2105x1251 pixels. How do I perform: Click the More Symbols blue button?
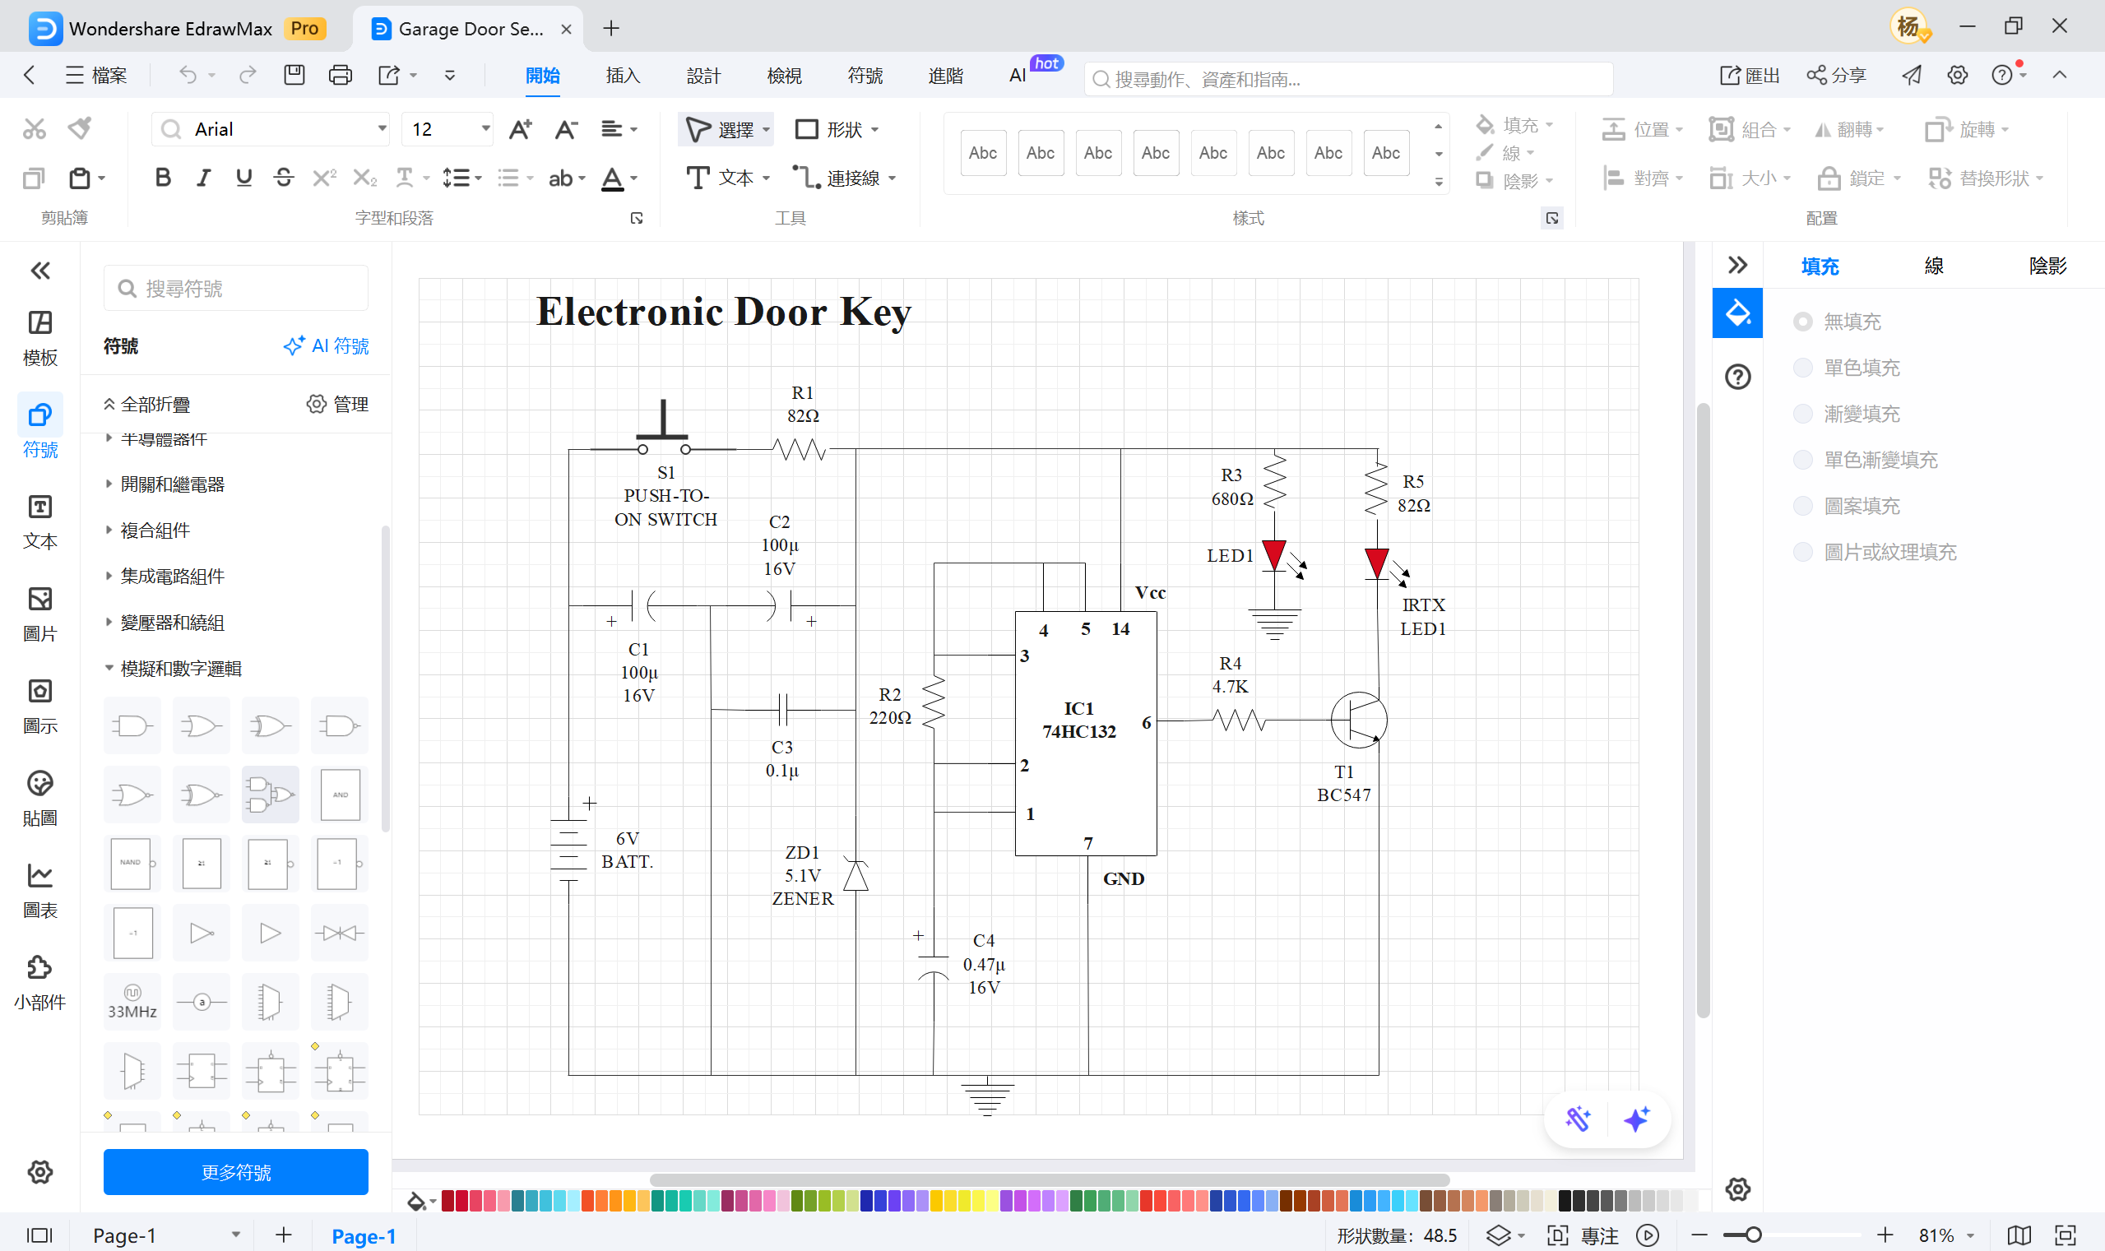[235, 1172]
